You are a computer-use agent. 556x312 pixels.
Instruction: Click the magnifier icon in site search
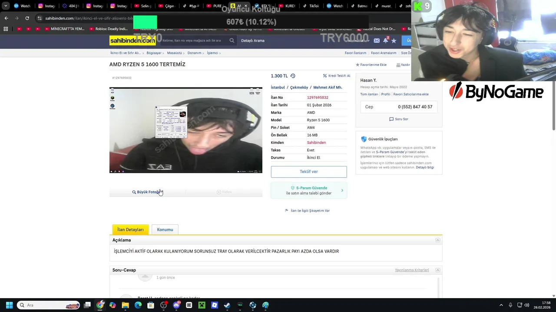click(232, 40)
